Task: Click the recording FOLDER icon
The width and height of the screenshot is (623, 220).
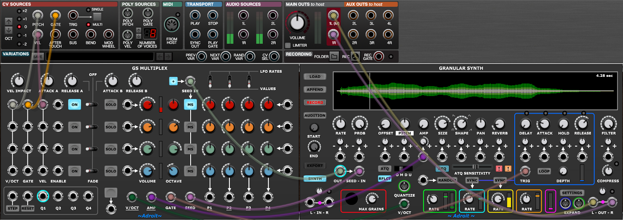Action: (x=335, y=57)
